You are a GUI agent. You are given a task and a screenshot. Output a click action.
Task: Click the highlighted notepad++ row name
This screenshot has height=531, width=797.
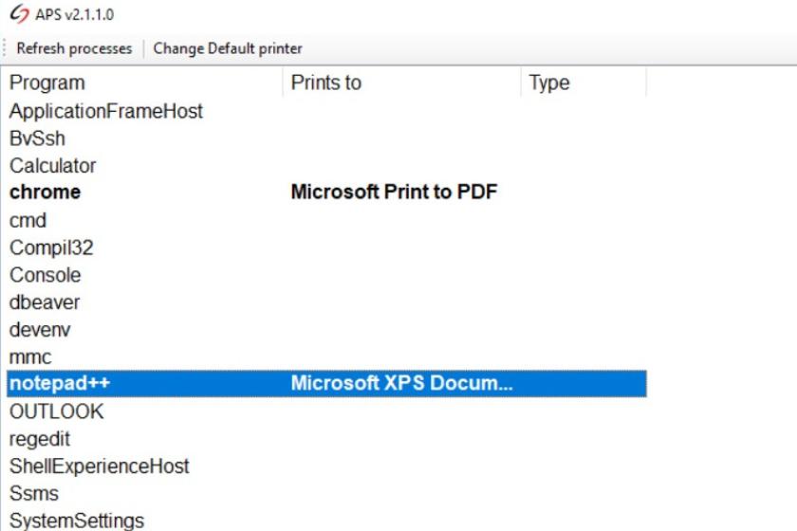pyautogui.click(x=60, y=383)
